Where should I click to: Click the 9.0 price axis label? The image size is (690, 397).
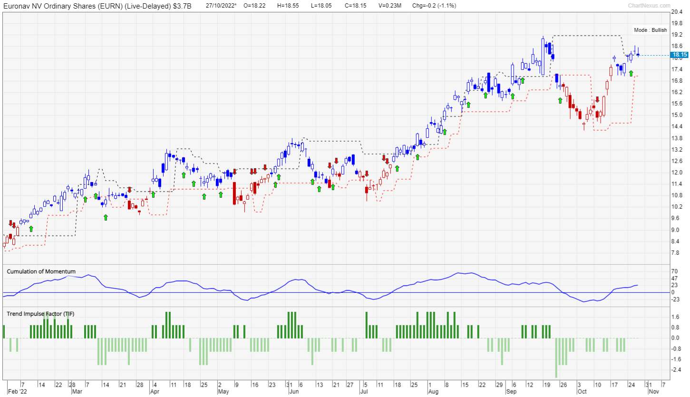pyautogui.click(x=675, y=230)
